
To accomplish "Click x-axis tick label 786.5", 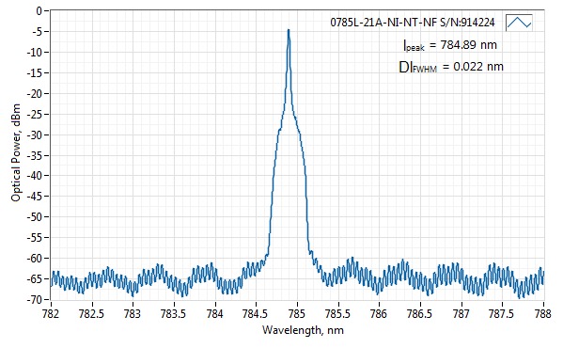I will click(x=420, y=314).
